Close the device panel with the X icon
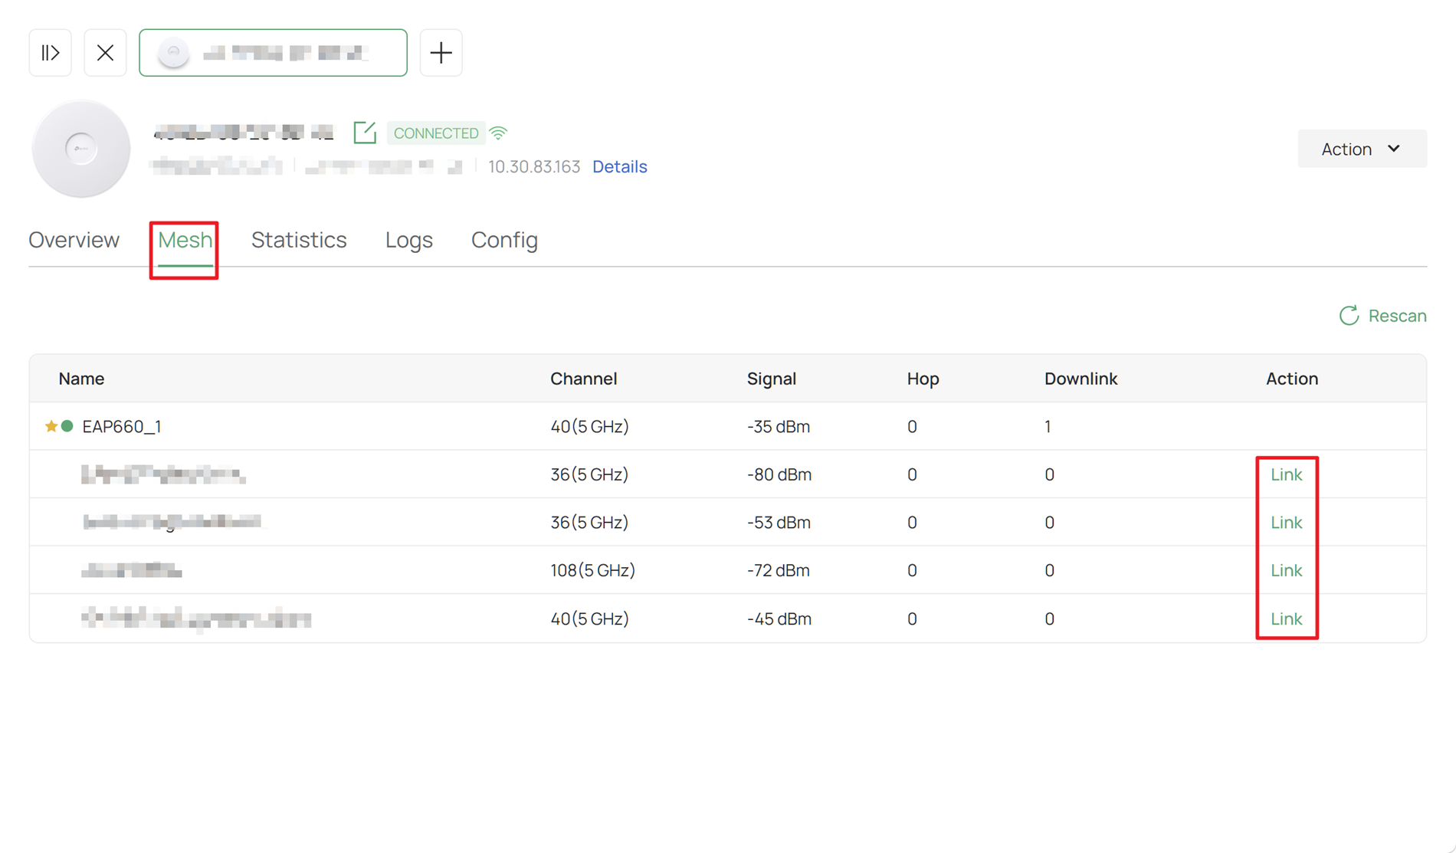Viewport: 1456px width, 853px height. click(105, 53)
